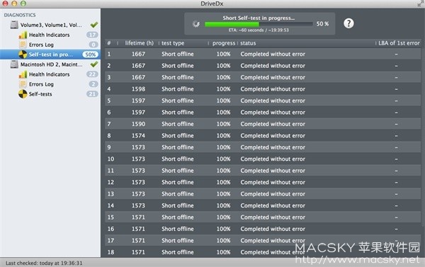
Task: Open Health Indicators under Macintosh HD 2
Action: [50, 74]
